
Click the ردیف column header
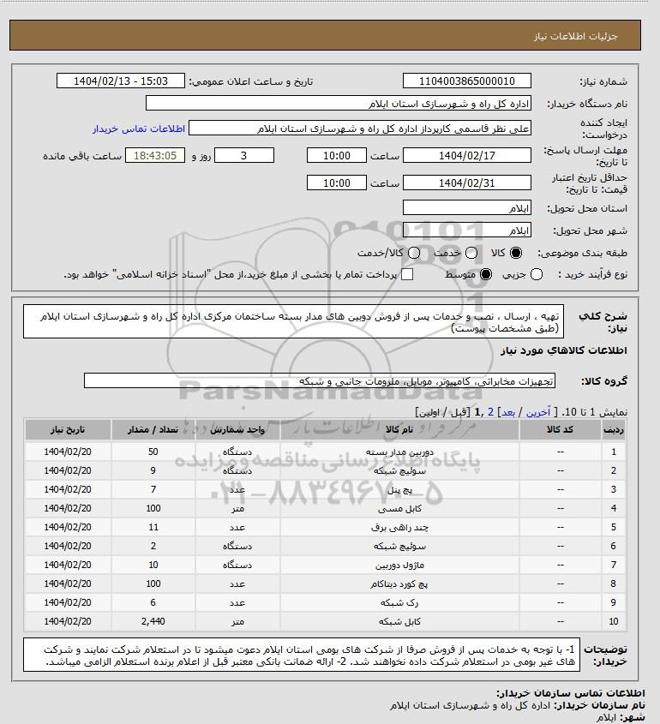[x=614, y=430]
